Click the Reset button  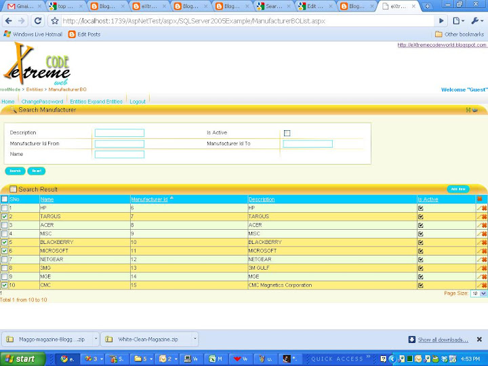[37, 171]
